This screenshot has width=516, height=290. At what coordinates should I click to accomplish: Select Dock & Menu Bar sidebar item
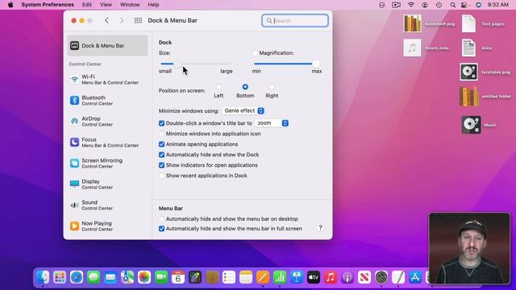(107, 45)
